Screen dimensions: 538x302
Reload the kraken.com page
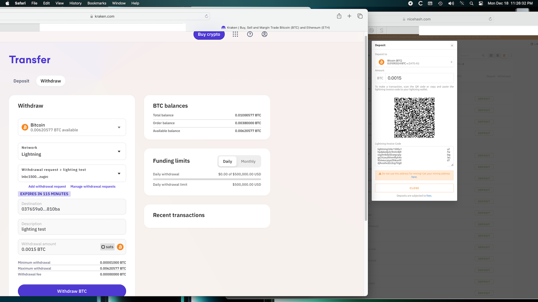point(206,16)
